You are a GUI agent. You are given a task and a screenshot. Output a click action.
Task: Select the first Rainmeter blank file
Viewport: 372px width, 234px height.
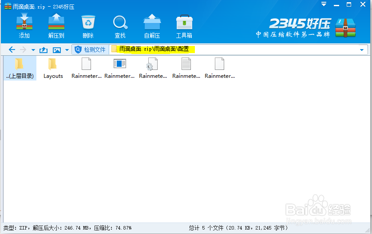click(87, 68)
